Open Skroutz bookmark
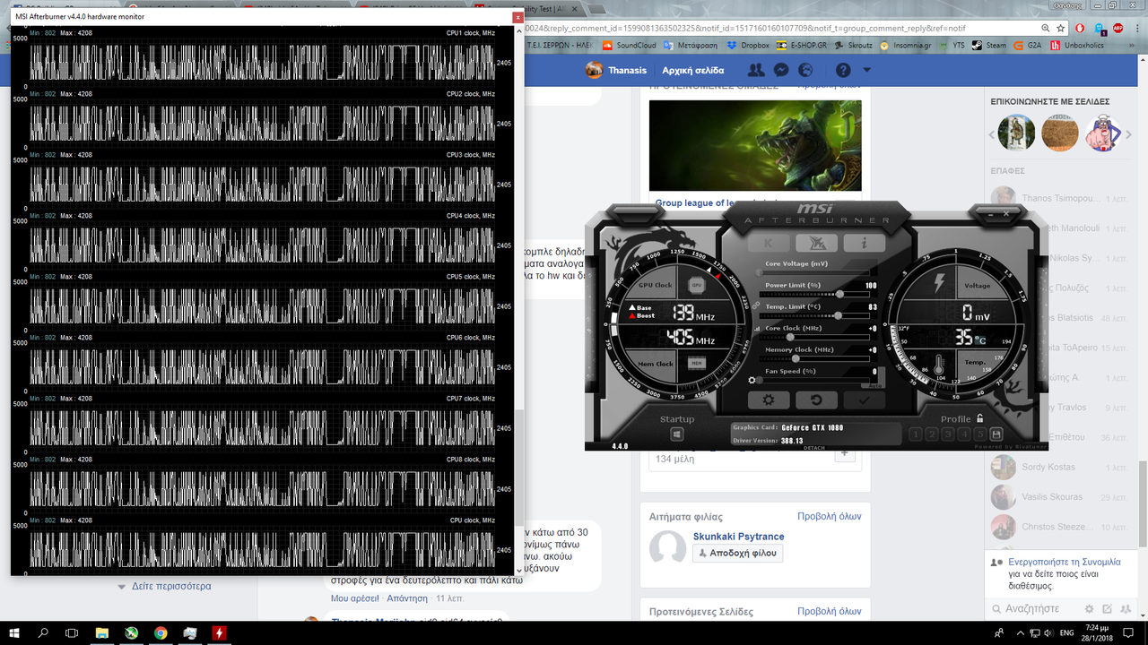 853,45
